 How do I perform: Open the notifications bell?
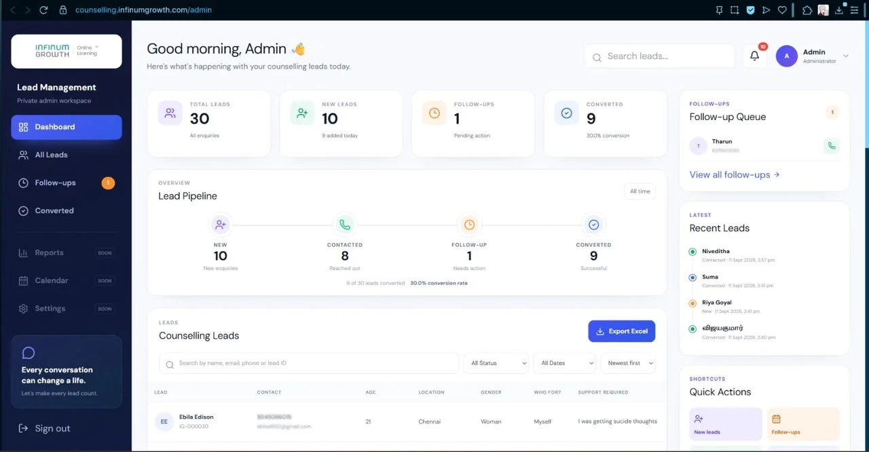tap(754, 56)
